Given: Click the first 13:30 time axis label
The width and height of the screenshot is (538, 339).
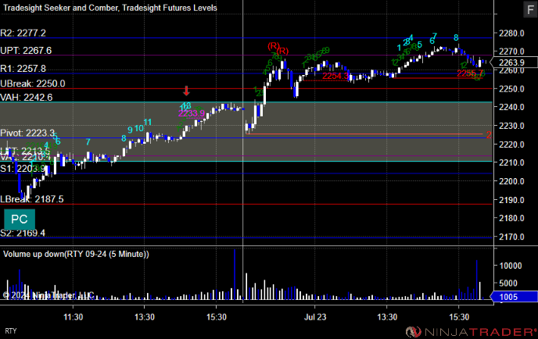Looking at the screenshot, I should click(x=145, y=316).
